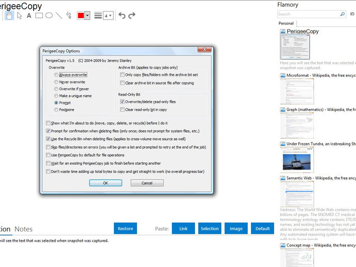Click the Concept map title icon

283,245
